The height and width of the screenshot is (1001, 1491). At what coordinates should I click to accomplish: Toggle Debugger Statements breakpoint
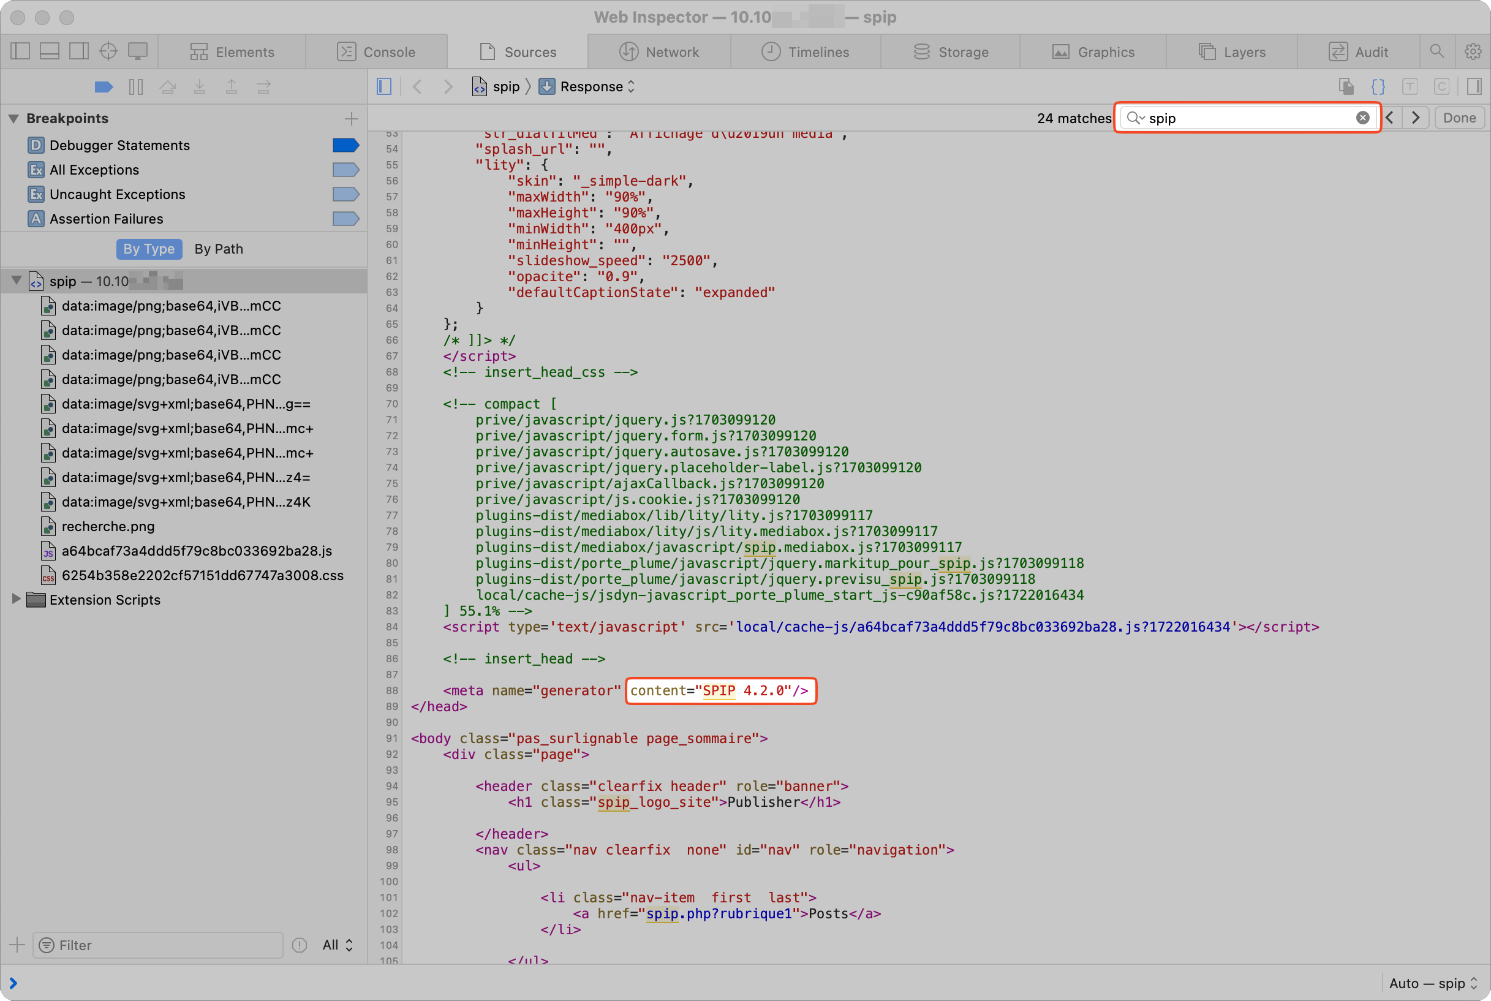[x=346, y=146]
